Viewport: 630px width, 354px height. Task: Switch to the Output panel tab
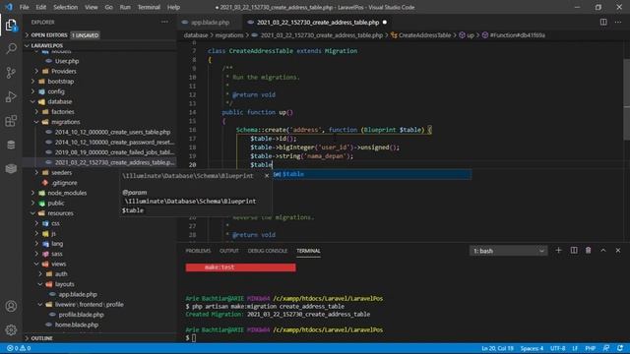229,251
